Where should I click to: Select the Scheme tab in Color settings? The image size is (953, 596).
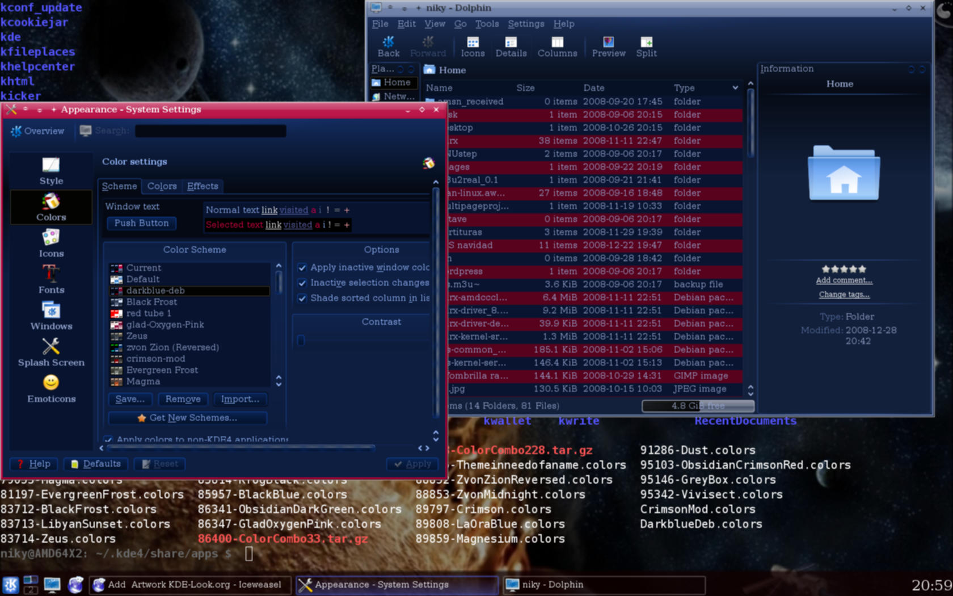[119, 186]
